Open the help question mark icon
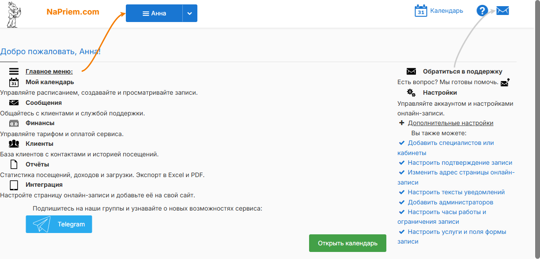The width and height of the screenshot is (540, 259). pos(482,11)
